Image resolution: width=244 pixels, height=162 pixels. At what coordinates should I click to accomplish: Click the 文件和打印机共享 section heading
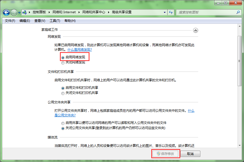coord(61,72)
